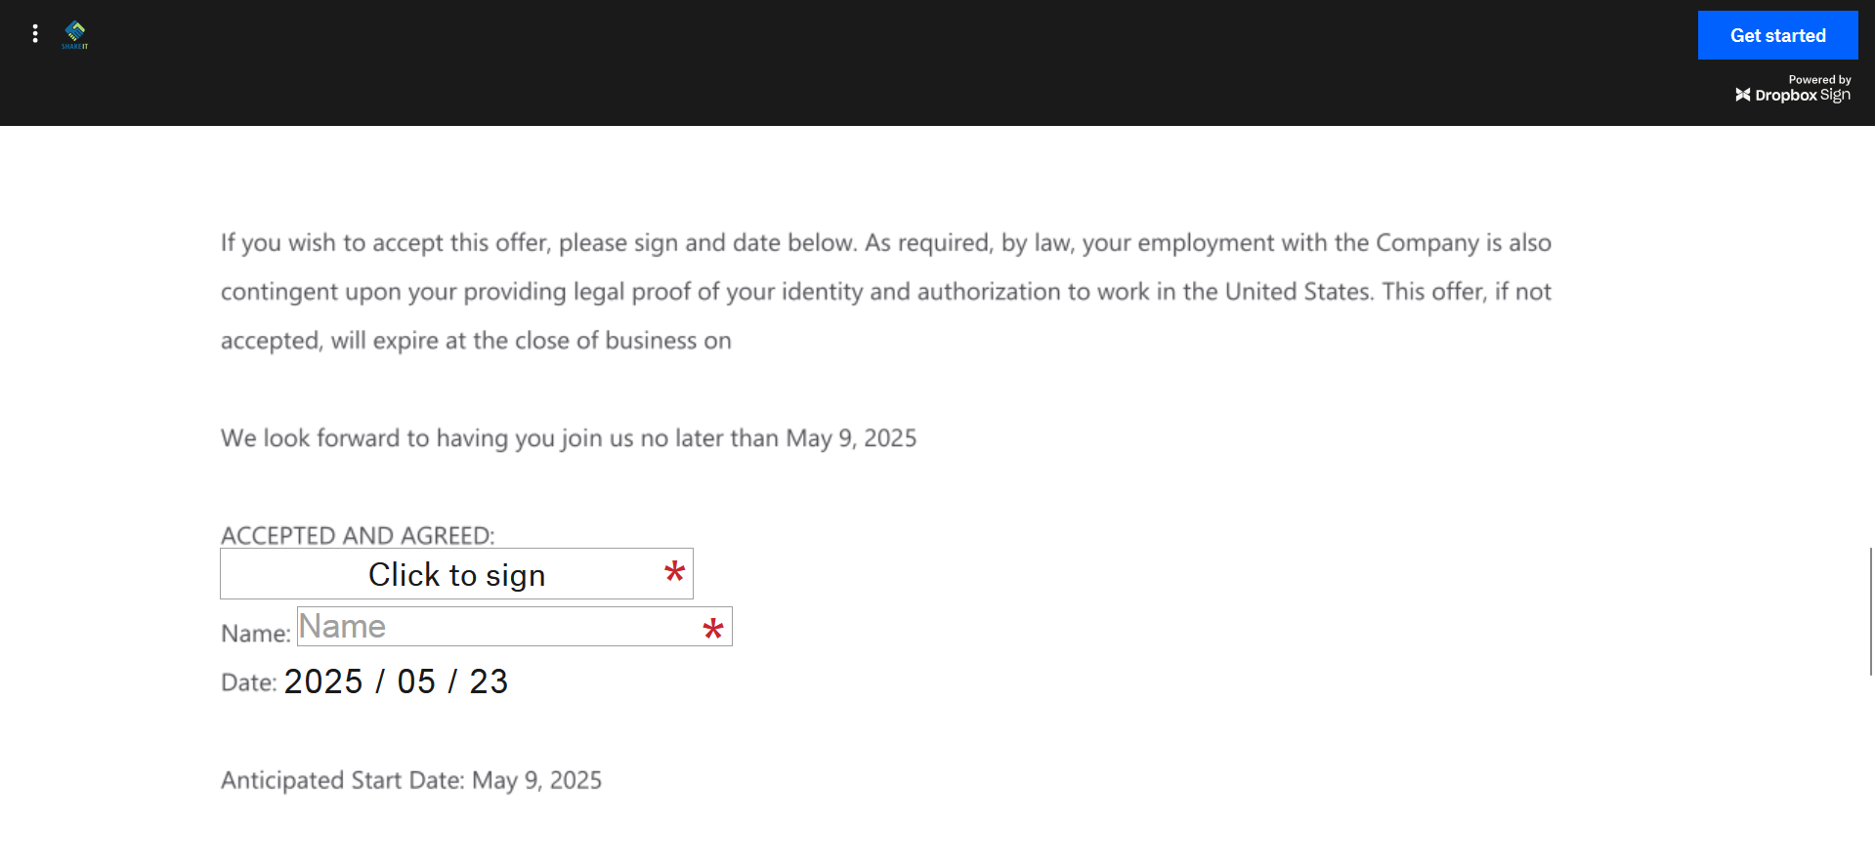The width and height of the screenshot is (1875, 866).
Task: Click the Anticipated Start Date line
Action: point(411,780)
